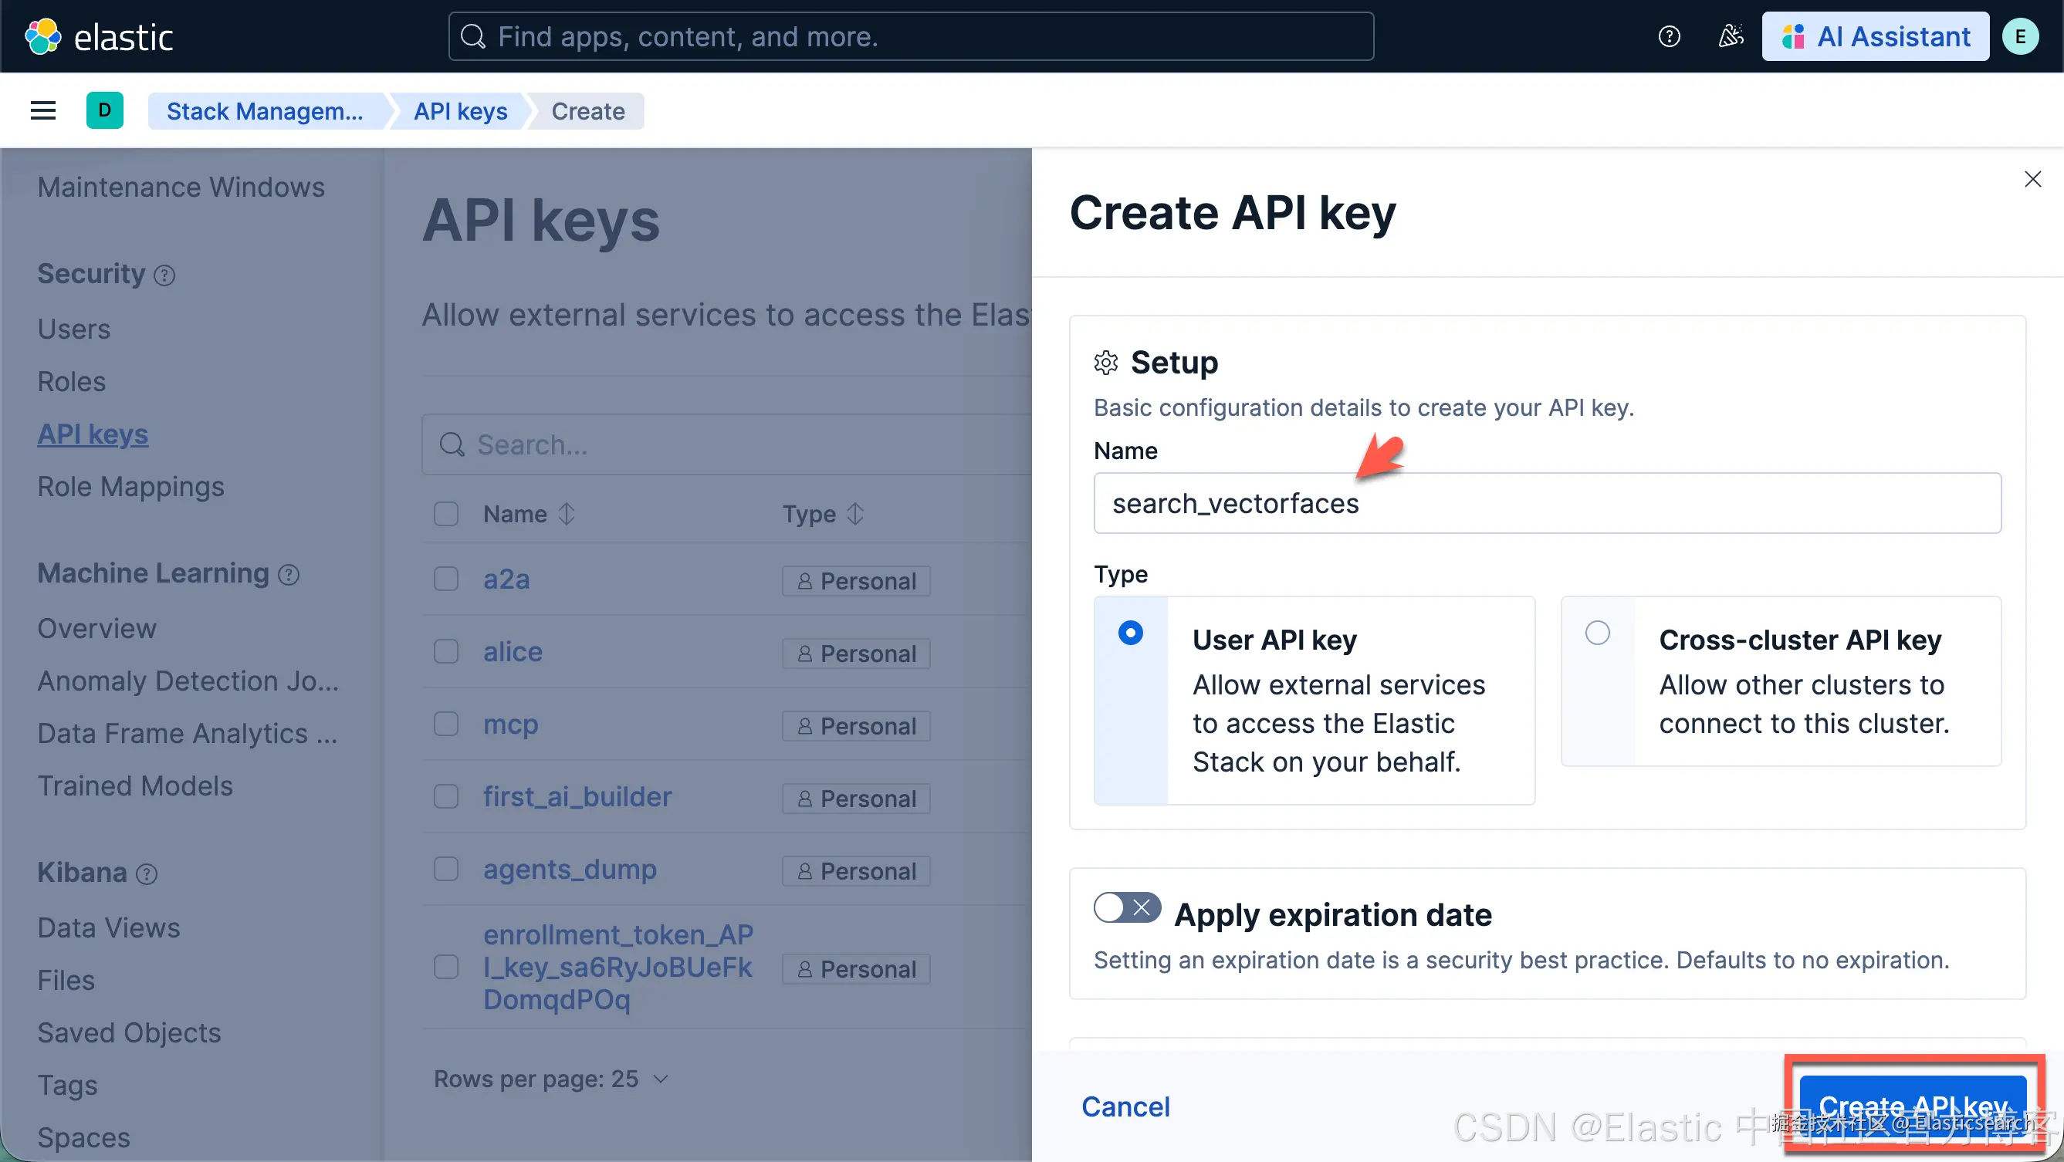Toggle Apply expiration date switch
2064x1162 pixels.
click(x=1128, y=907)
